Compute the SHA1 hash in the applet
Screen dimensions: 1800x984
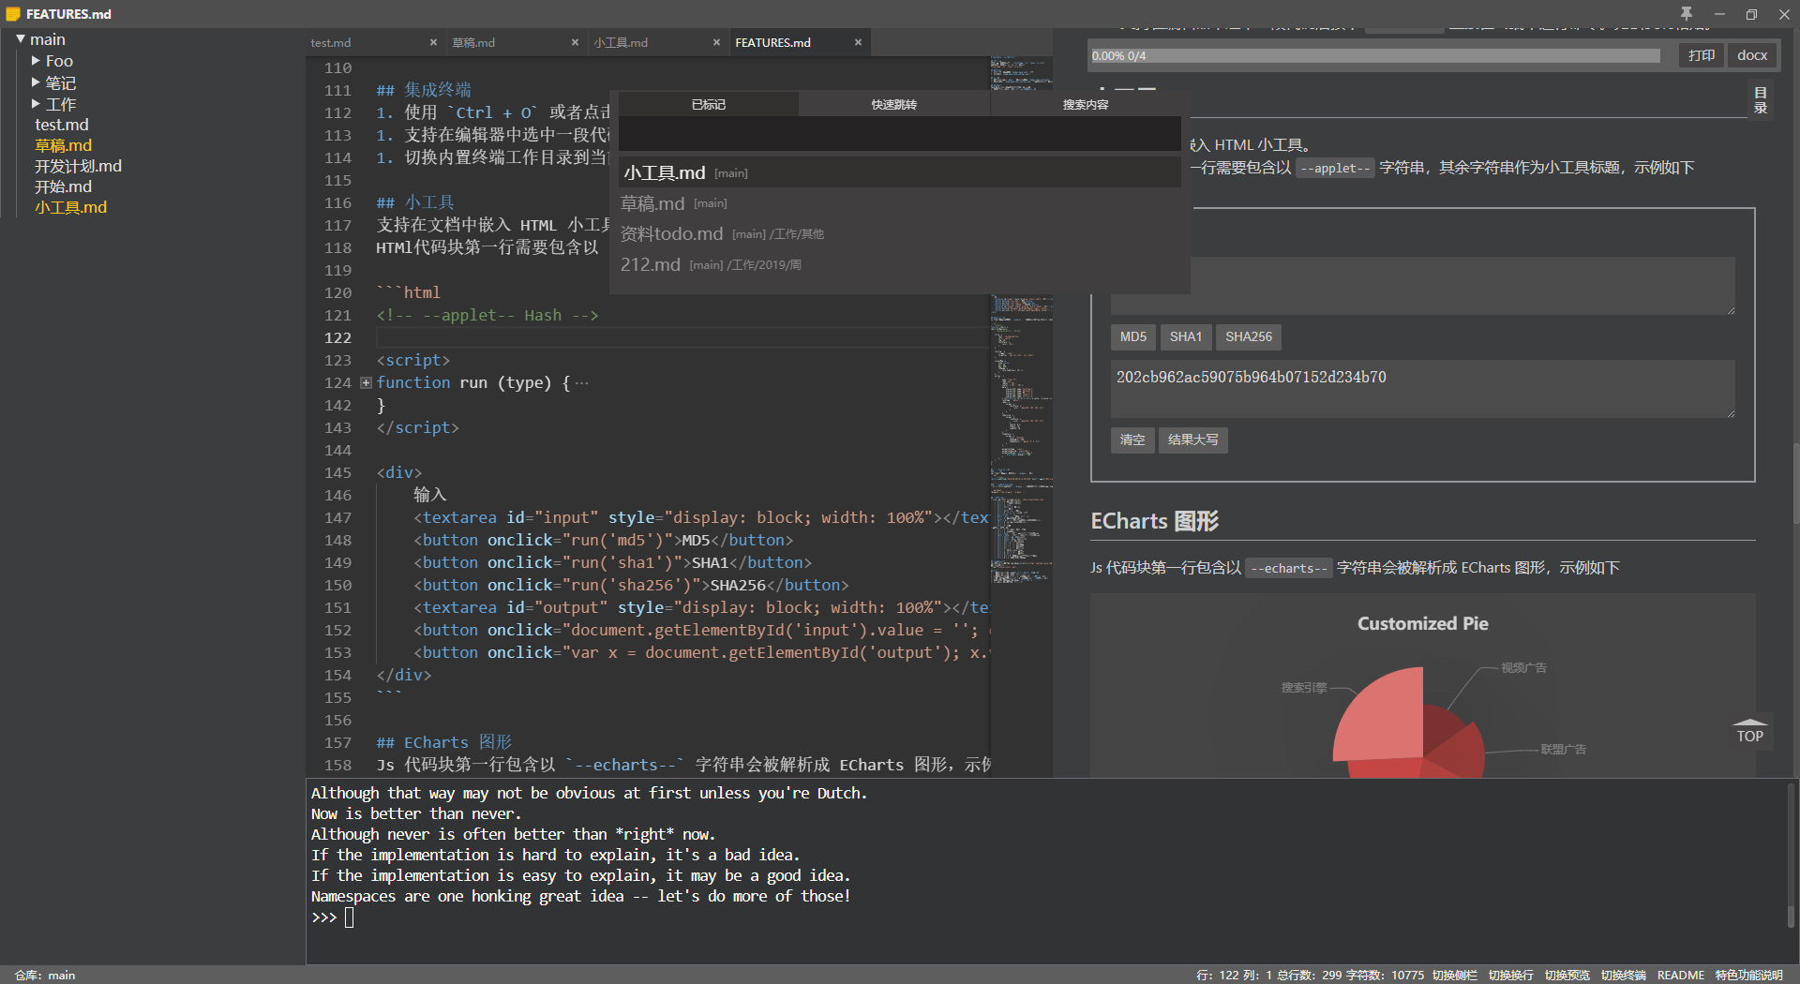click(x=1185, y=336)
